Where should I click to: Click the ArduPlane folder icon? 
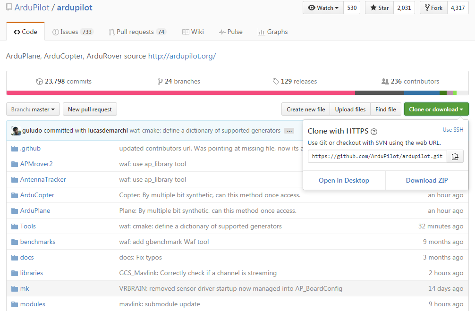pos(15,211)
